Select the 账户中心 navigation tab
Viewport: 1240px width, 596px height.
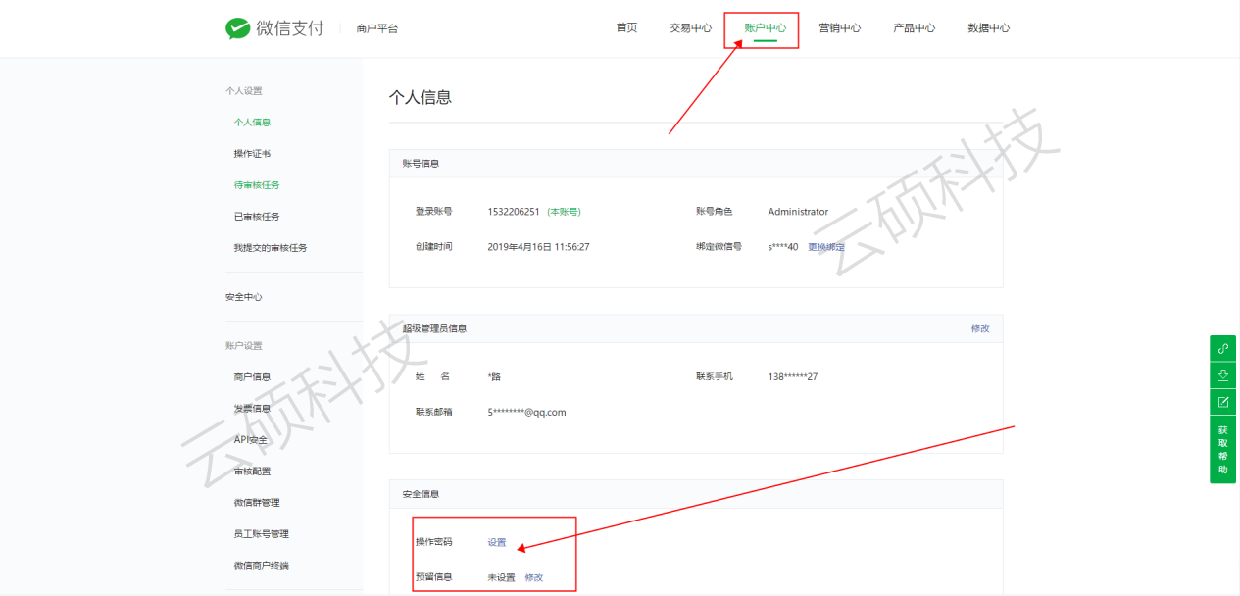click(765, 28)
